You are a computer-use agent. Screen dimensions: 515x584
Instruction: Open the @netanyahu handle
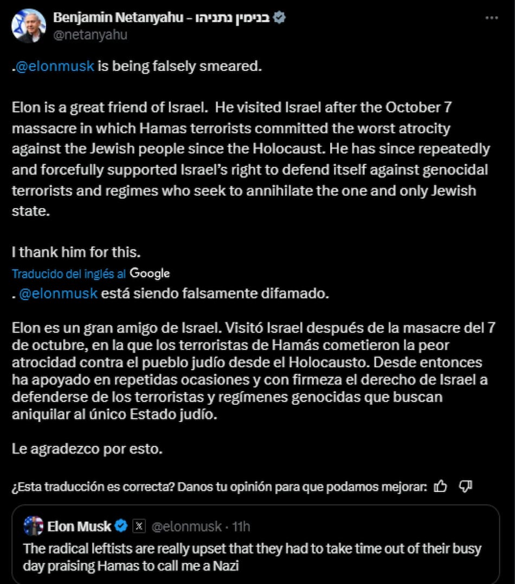[90, 35]
